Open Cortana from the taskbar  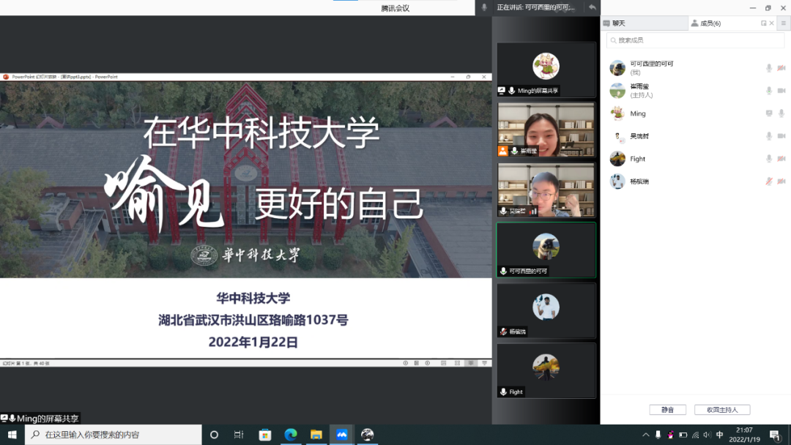[x=214, y=435]
